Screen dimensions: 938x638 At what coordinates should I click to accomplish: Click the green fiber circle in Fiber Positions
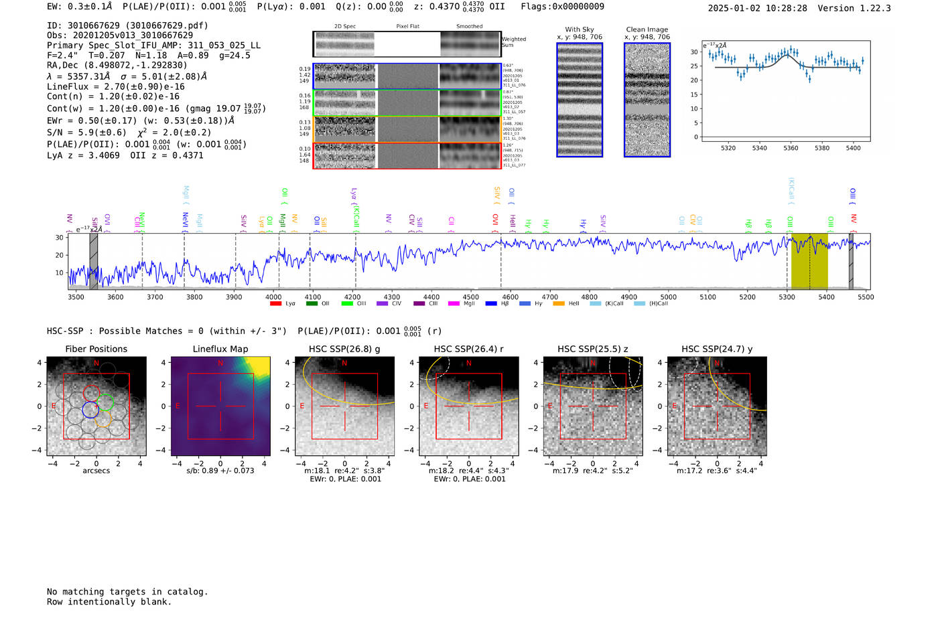(105, 402)
